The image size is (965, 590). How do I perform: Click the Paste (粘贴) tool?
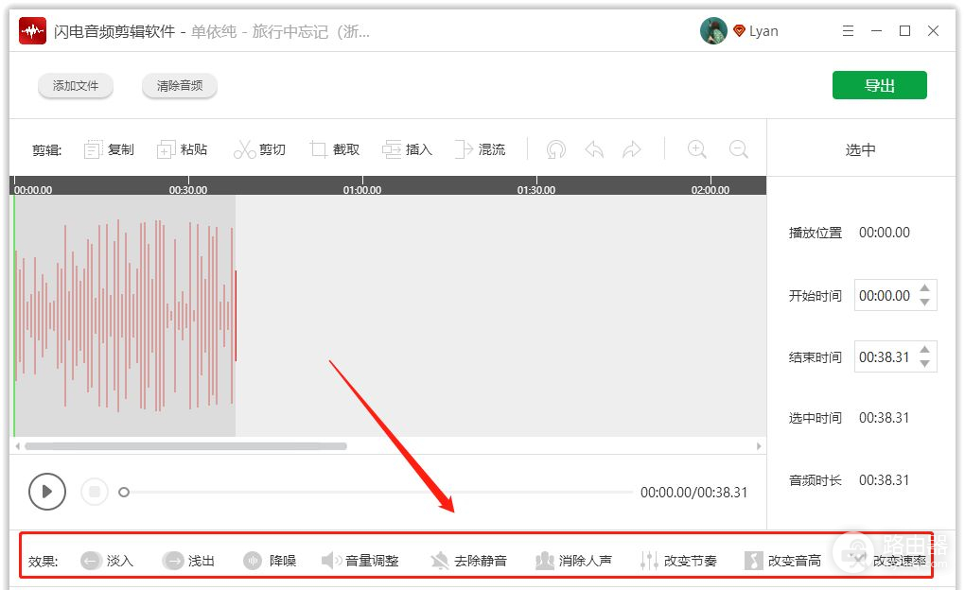pos(183,149)
